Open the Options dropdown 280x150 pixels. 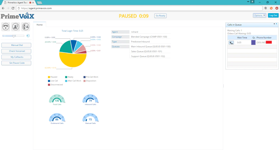[x=260, y=15]
